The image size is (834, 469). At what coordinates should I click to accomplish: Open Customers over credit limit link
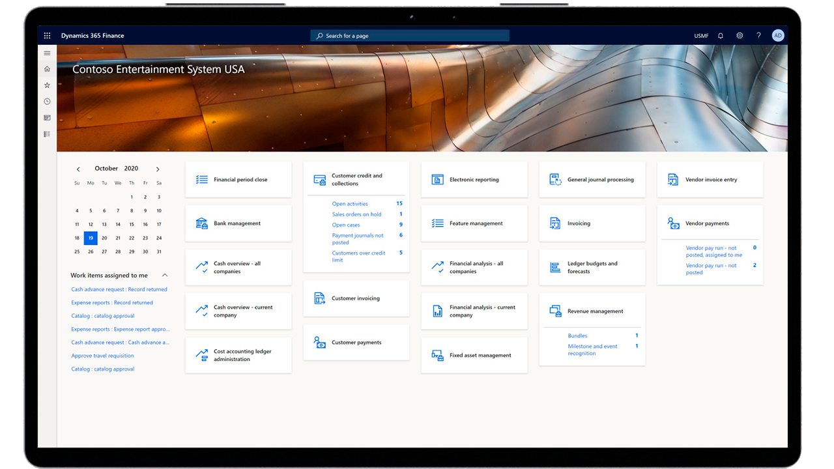tap(359, 257)
